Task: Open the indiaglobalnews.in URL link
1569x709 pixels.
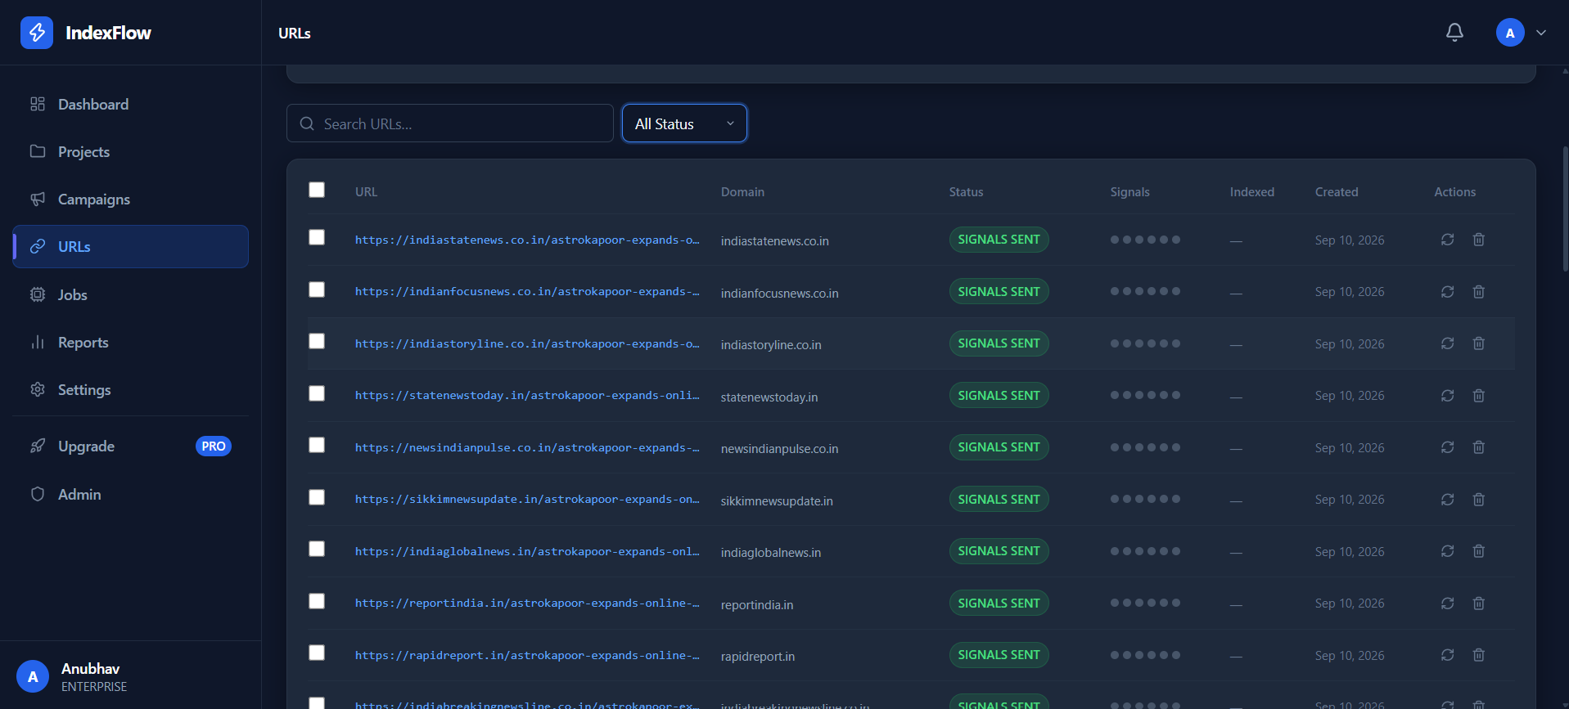Action: tap(527, 551)
